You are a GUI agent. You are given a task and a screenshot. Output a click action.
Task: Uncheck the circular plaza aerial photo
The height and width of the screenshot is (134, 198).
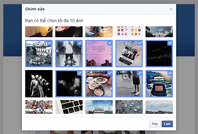tap(39, 53)
